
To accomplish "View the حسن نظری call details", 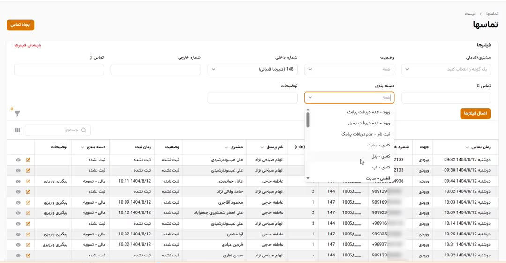I will pyautogui.click(x=18, y=256).
